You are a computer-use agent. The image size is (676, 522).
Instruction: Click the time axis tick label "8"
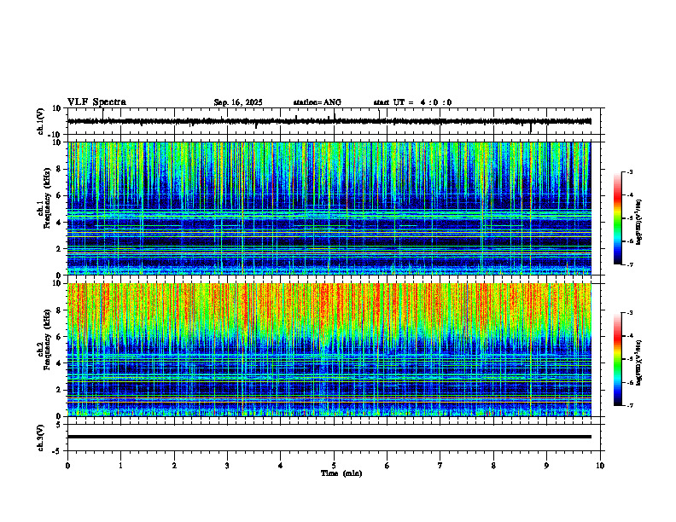click(x=493, y=466)
